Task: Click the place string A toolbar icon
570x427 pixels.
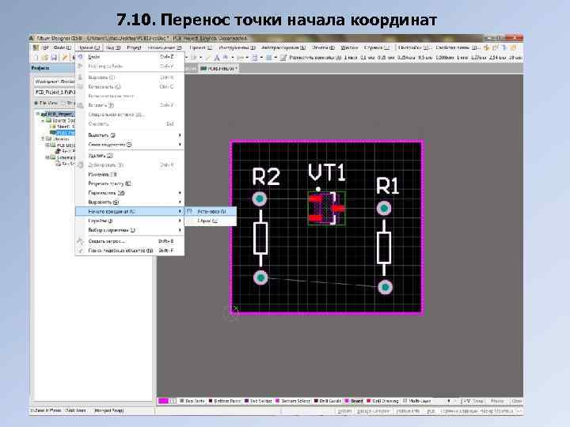Action: [217, 58]
